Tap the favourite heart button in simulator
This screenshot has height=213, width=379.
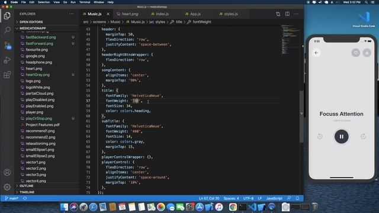click(355, 53)
